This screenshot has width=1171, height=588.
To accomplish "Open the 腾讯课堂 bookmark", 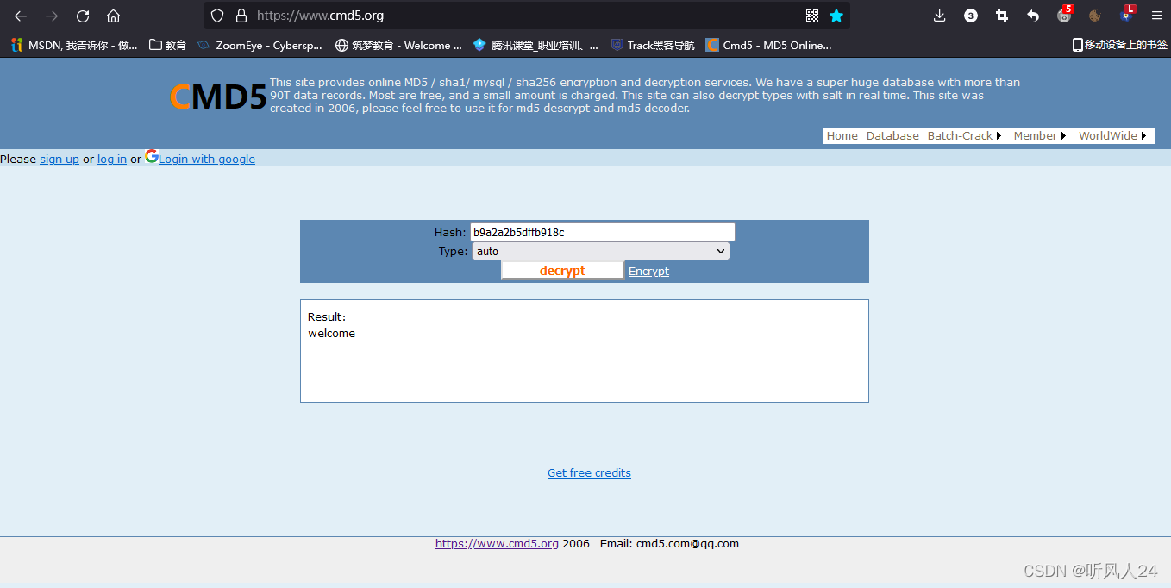I will tap(535, 45).
